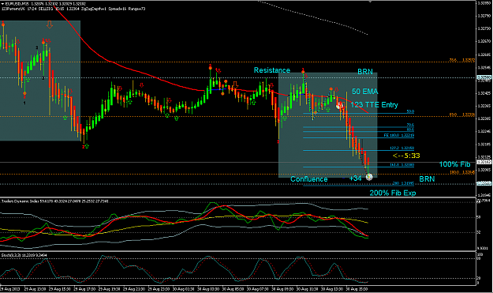Select the '200% Fib Exp' label
Viewport: 493px width, 293px height.
pos(392,193)
